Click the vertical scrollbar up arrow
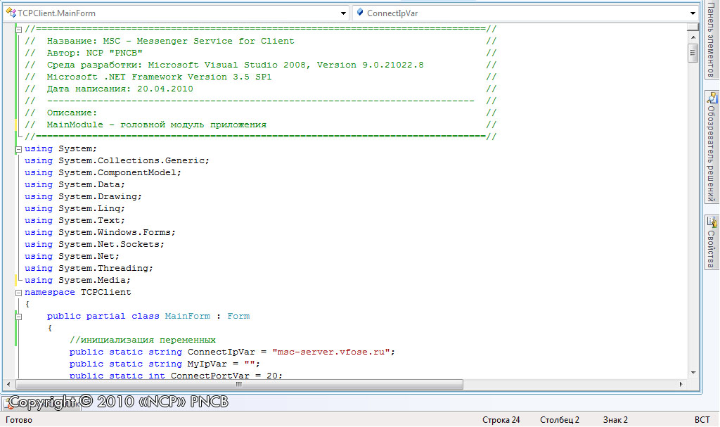This screenshot has width=720, height=427. (693, 37)
